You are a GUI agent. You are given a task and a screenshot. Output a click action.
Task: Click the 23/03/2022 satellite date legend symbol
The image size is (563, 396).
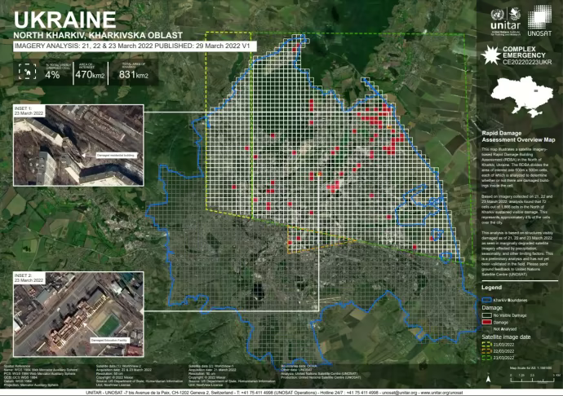(x=485, y=357)
